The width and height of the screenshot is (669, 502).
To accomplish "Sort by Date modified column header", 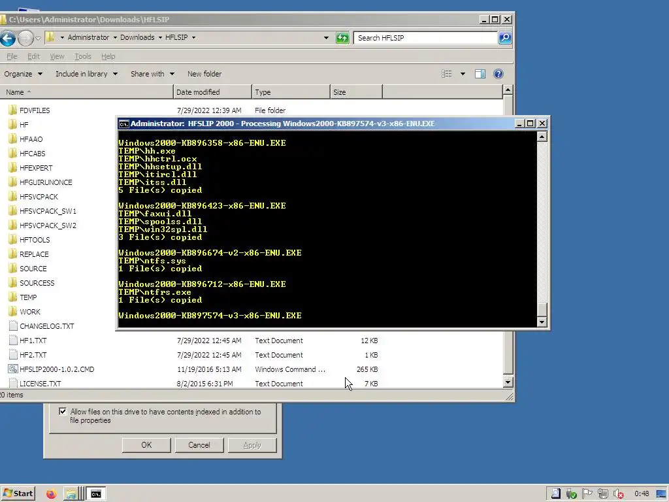I will tap(212, 92).
